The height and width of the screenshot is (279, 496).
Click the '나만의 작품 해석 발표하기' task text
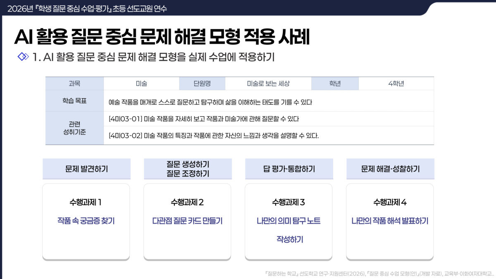(390, 221)
